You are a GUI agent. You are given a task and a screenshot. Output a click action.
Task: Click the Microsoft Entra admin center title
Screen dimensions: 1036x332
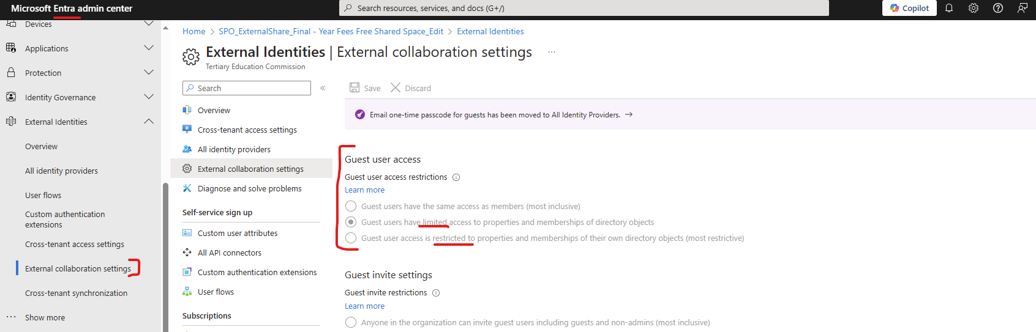point(72,8)
